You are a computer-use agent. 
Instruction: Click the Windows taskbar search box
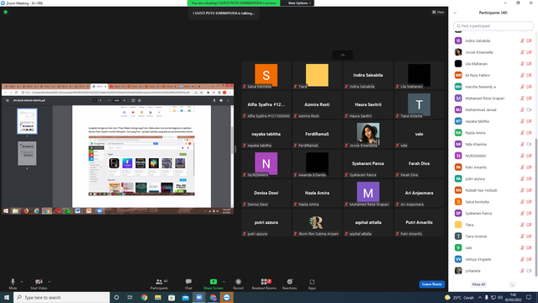(61, 297)
